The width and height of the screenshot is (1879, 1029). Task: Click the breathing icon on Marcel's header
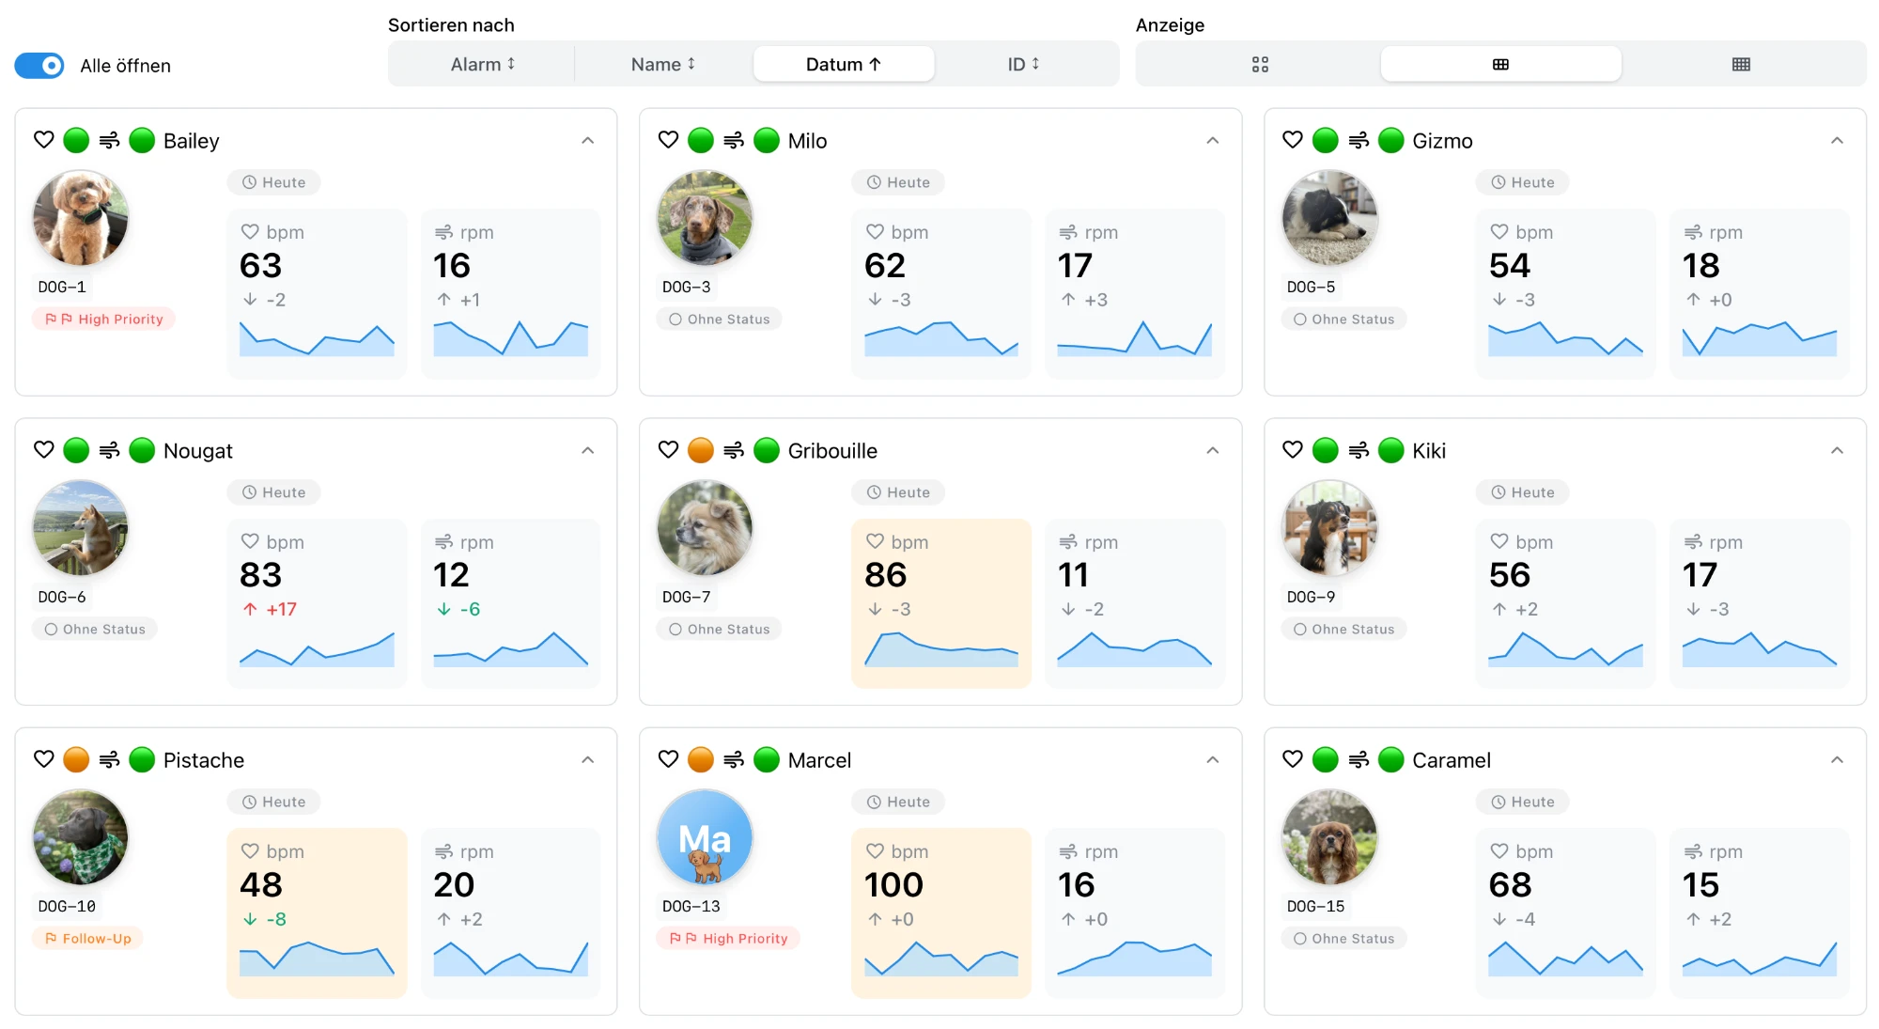click(x=734, y=759)
